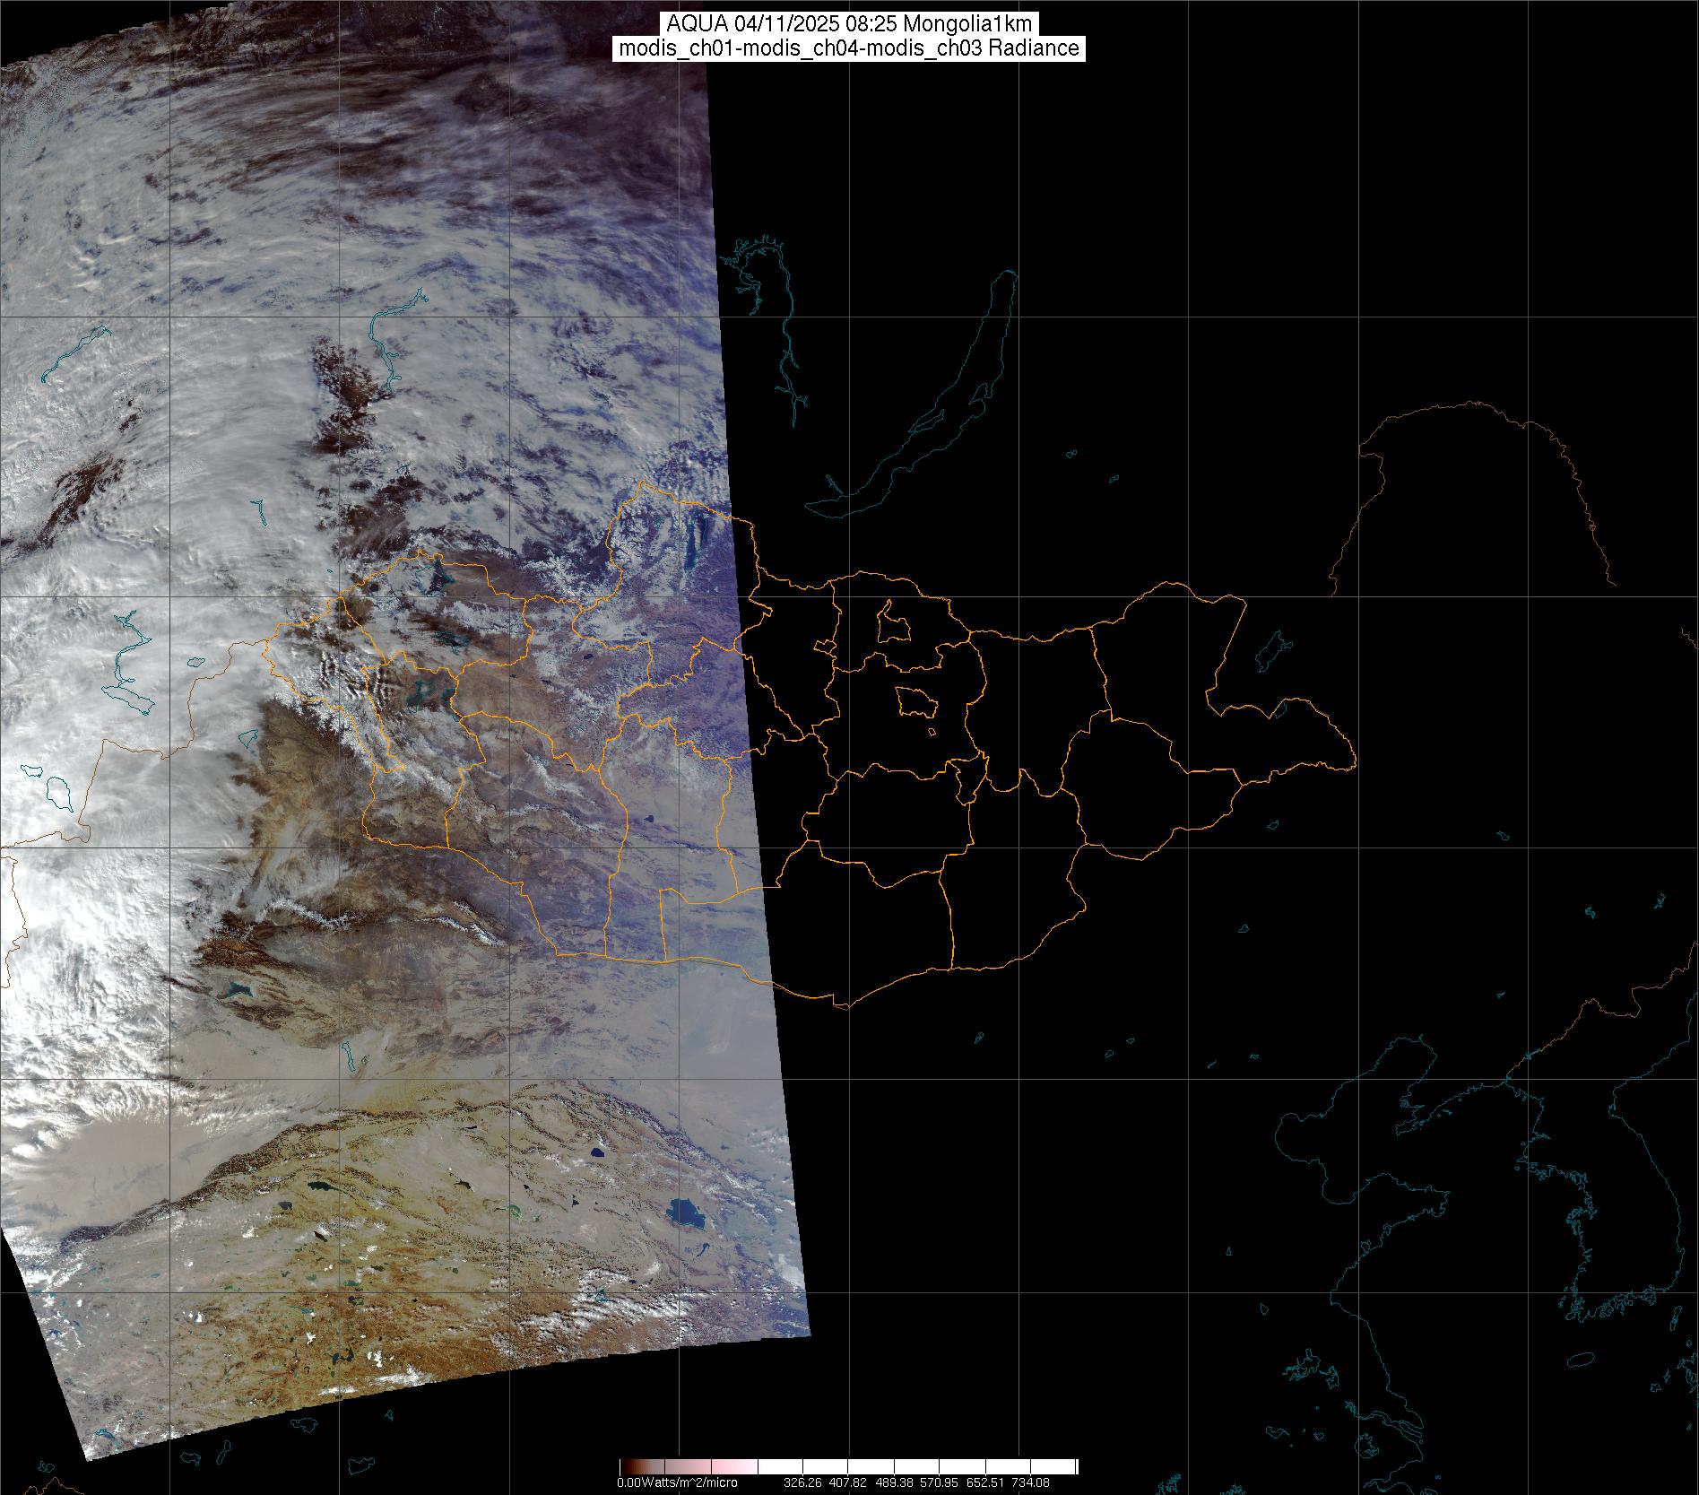Click the 570.95 colorbar tick value

coord(939,1482)
